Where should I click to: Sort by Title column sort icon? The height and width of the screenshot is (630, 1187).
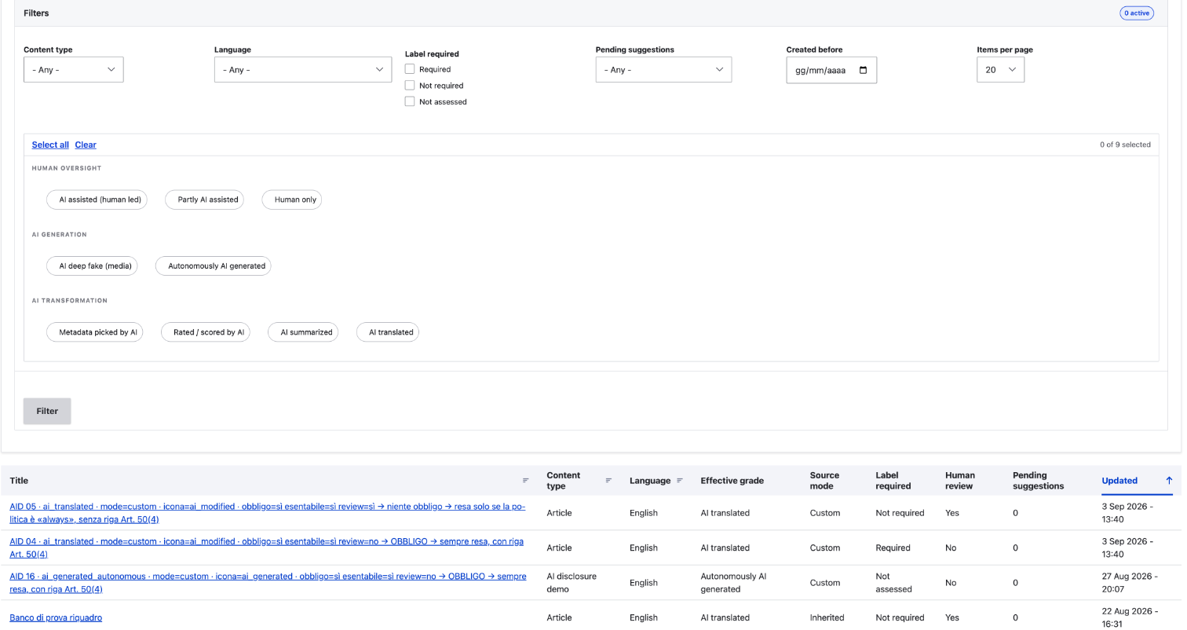pyautogui.click(x=525, y=481)
